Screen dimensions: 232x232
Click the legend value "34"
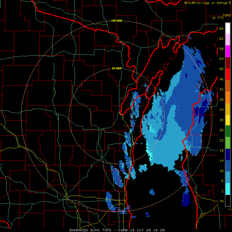221,110
